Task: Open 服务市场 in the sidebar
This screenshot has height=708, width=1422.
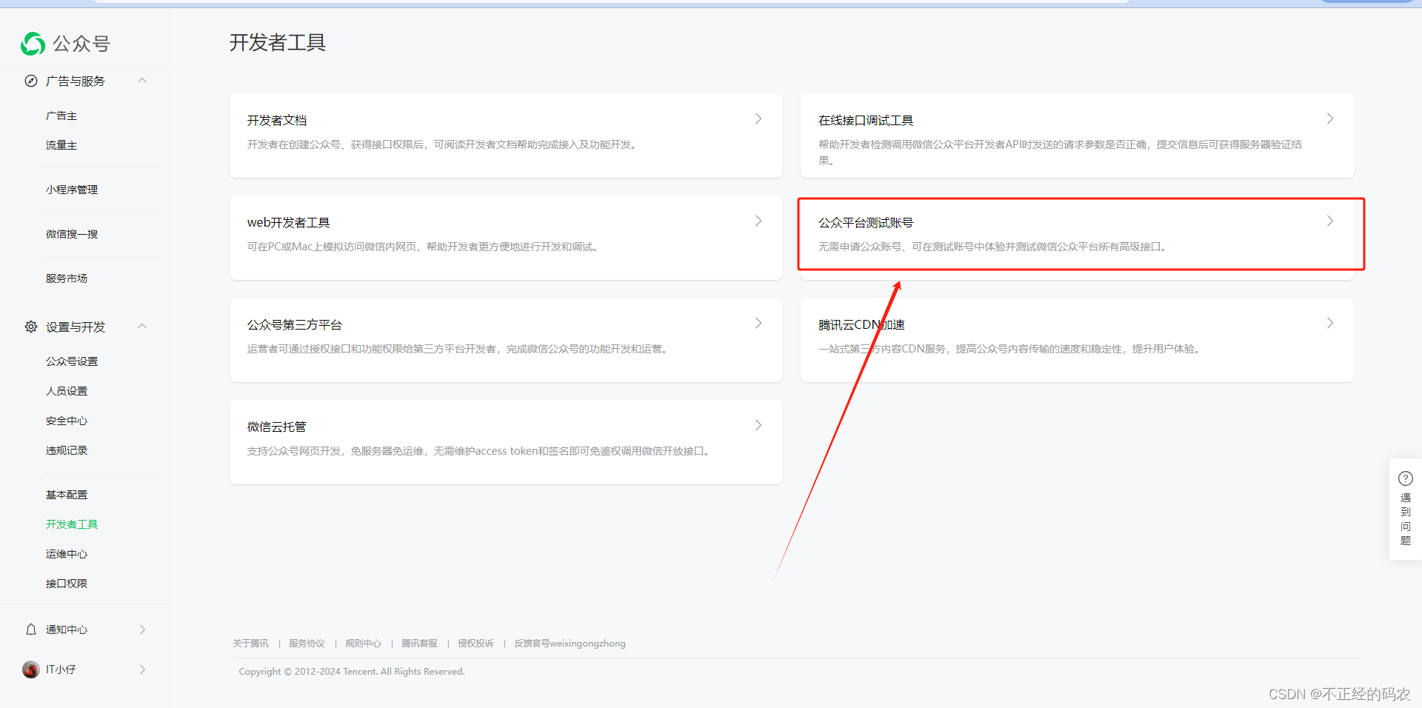Action: click(67, 278)
